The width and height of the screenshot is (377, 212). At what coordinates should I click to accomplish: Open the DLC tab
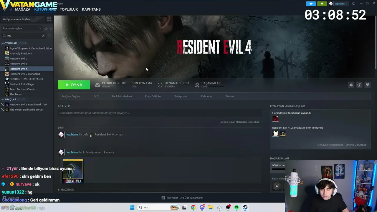[96, 96]
